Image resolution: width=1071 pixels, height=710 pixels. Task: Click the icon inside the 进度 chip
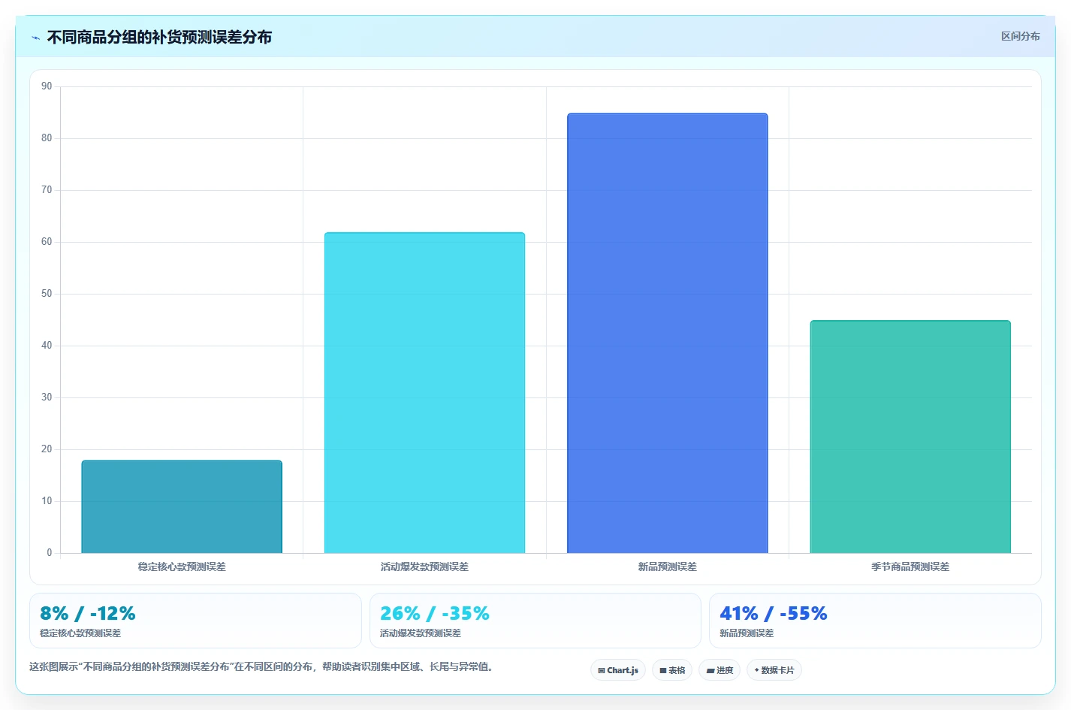point(710,671)
